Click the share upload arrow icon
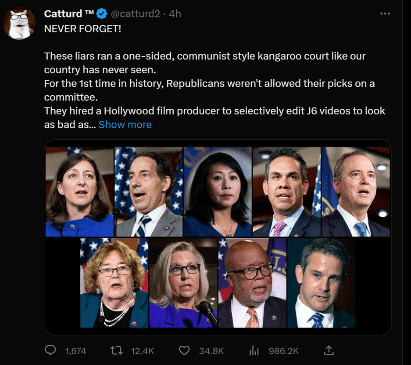The image size is (411, 365). pyautogui.click(x=329, y=350)
